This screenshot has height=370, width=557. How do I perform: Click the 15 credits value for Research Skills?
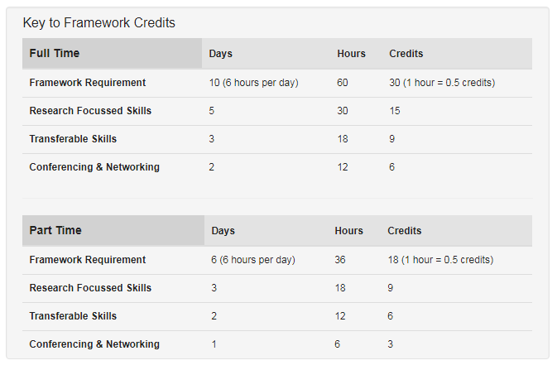[x=395, y=111]
